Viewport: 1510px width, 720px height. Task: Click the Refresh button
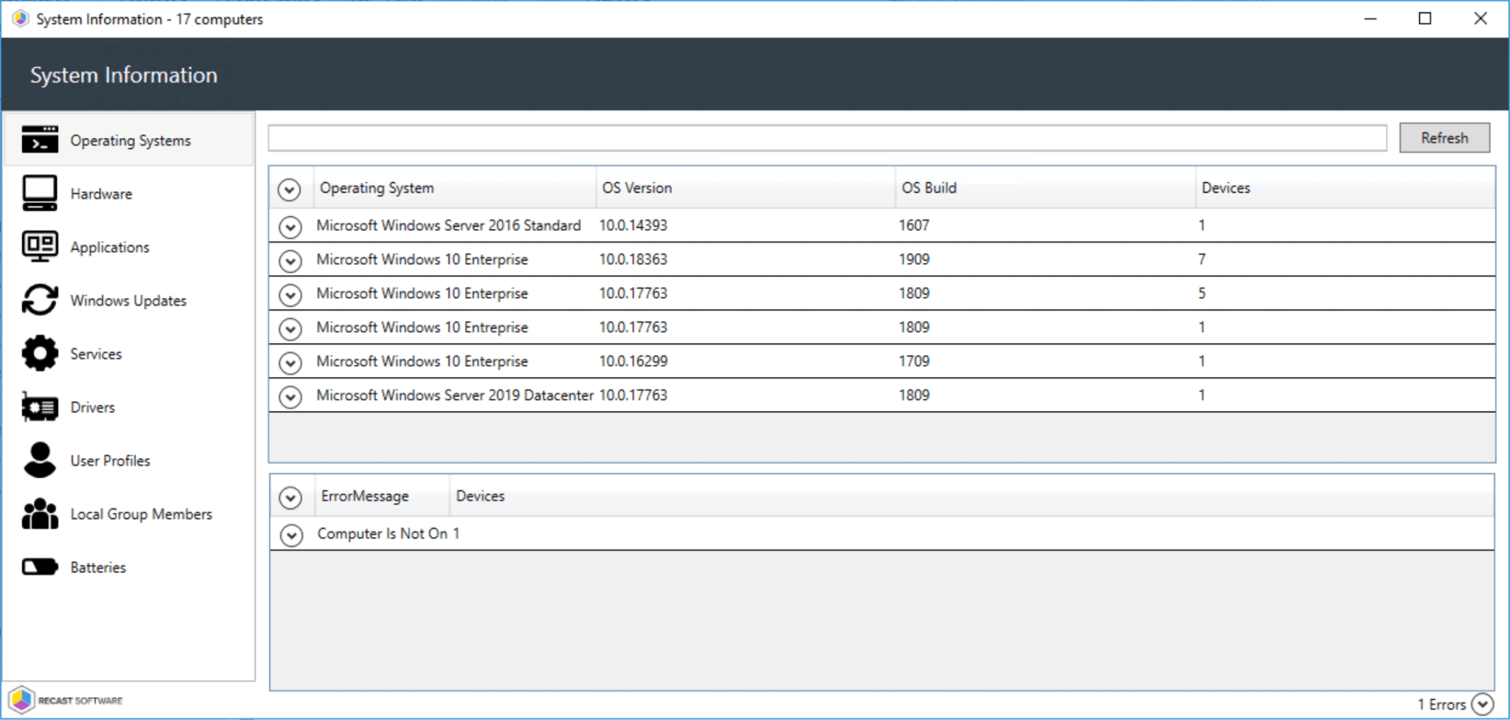pos(1444,138)
